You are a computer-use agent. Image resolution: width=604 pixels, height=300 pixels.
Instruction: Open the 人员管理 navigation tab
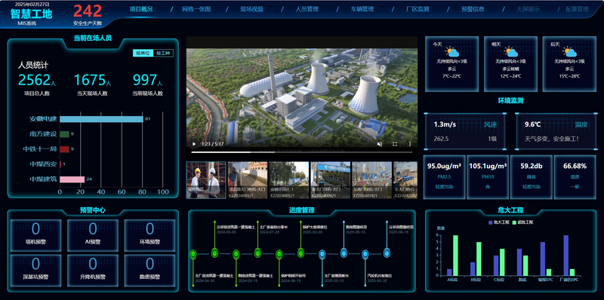click(307, 9)
